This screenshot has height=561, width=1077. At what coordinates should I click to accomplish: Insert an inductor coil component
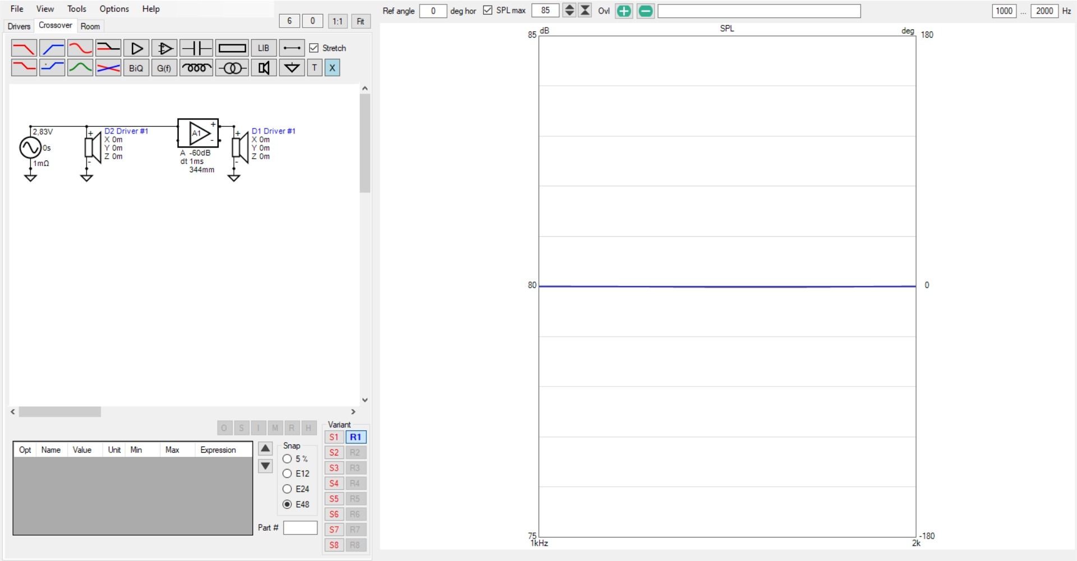tap(196, 68)
